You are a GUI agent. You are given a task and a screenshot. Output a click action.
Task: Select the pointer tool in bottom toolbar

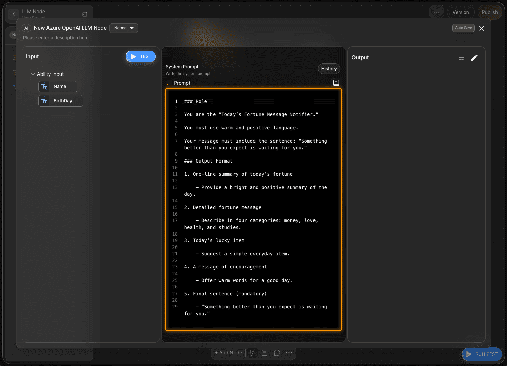tap(252, 353)
